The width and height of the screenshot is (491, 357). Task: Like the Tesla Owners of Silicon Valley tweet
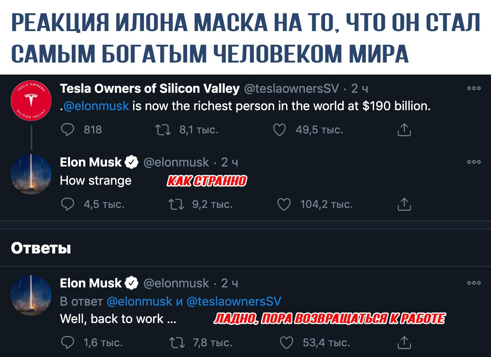coord(280,130)
